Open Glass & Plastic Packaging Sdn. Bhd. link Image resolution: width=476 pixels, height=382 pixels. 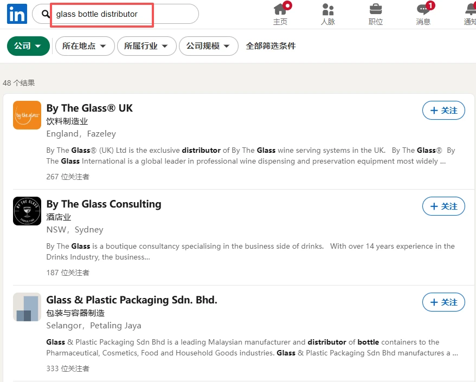click(132, 300)
